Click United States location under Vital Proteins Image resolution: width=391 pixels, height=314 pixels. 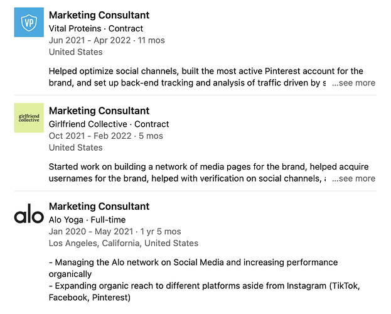[76, 52]
